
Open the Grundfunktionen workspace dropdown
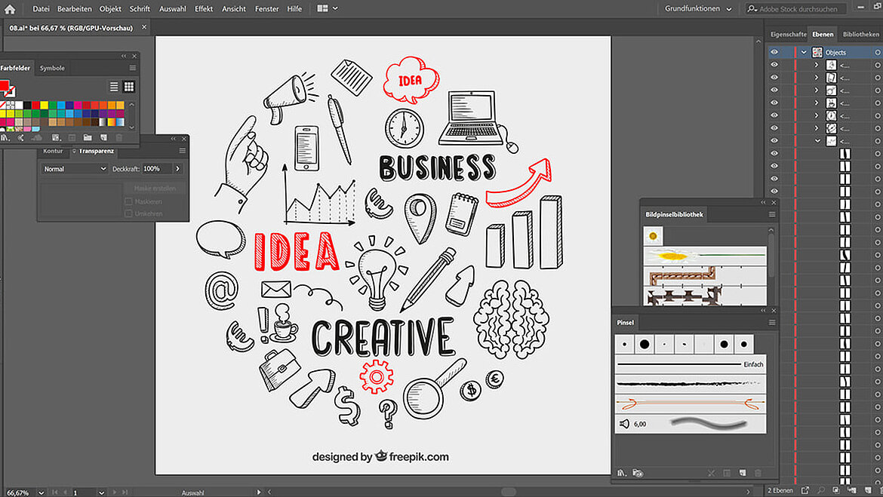click(698, 9)
